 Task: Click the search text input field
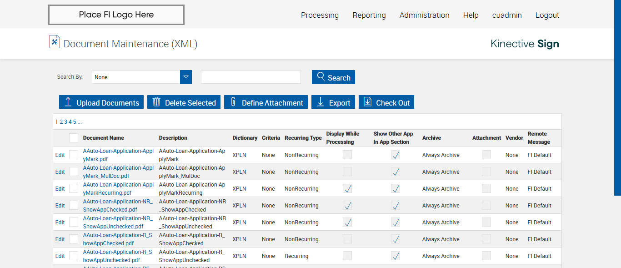(251, 77)
